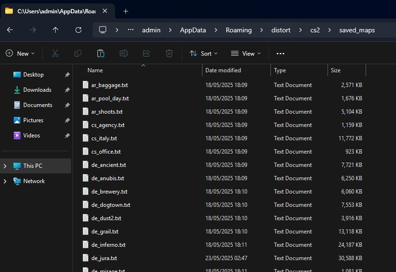Click the Share icon in toolbar

[x=146, y=53]
